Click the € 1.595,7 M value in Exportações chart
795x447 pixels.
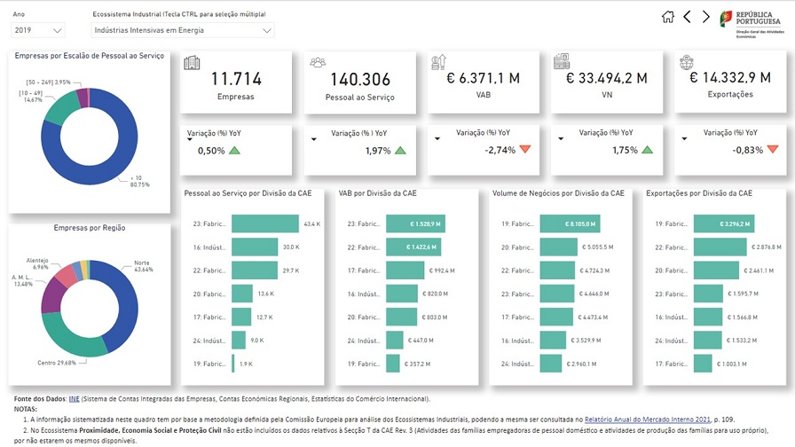(744, 294)
